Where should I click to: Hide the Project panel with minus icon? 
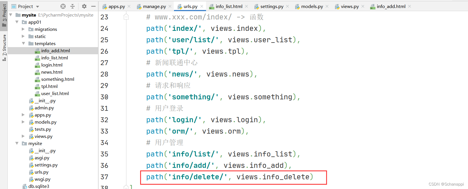(93, 6)
